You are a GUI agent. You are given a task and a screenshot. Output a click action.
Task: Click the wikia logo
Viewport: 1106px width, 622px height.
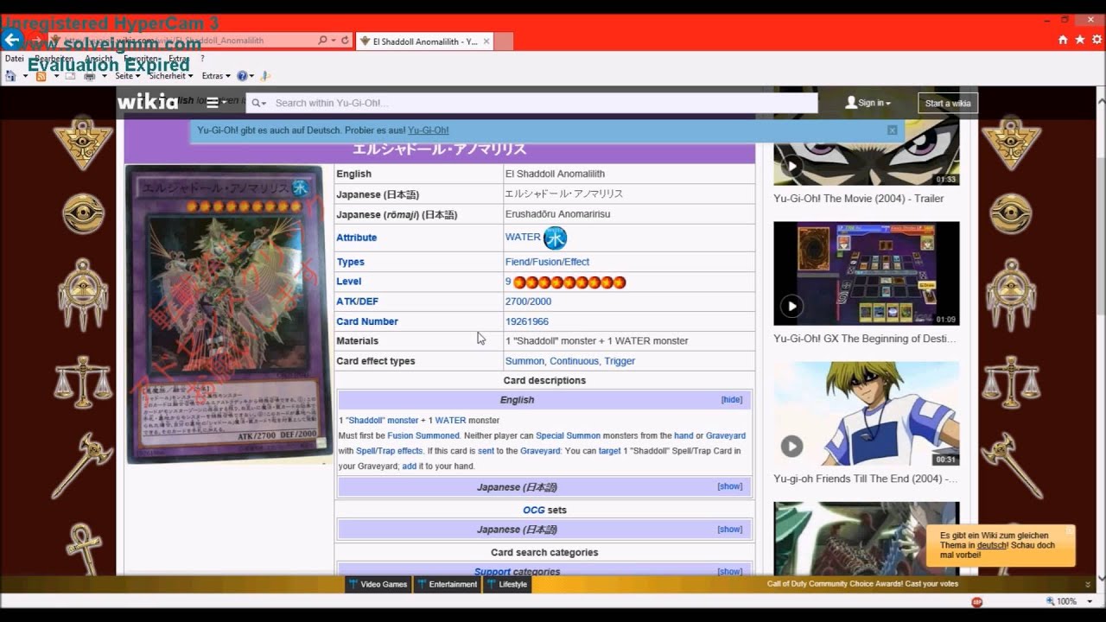148,102
